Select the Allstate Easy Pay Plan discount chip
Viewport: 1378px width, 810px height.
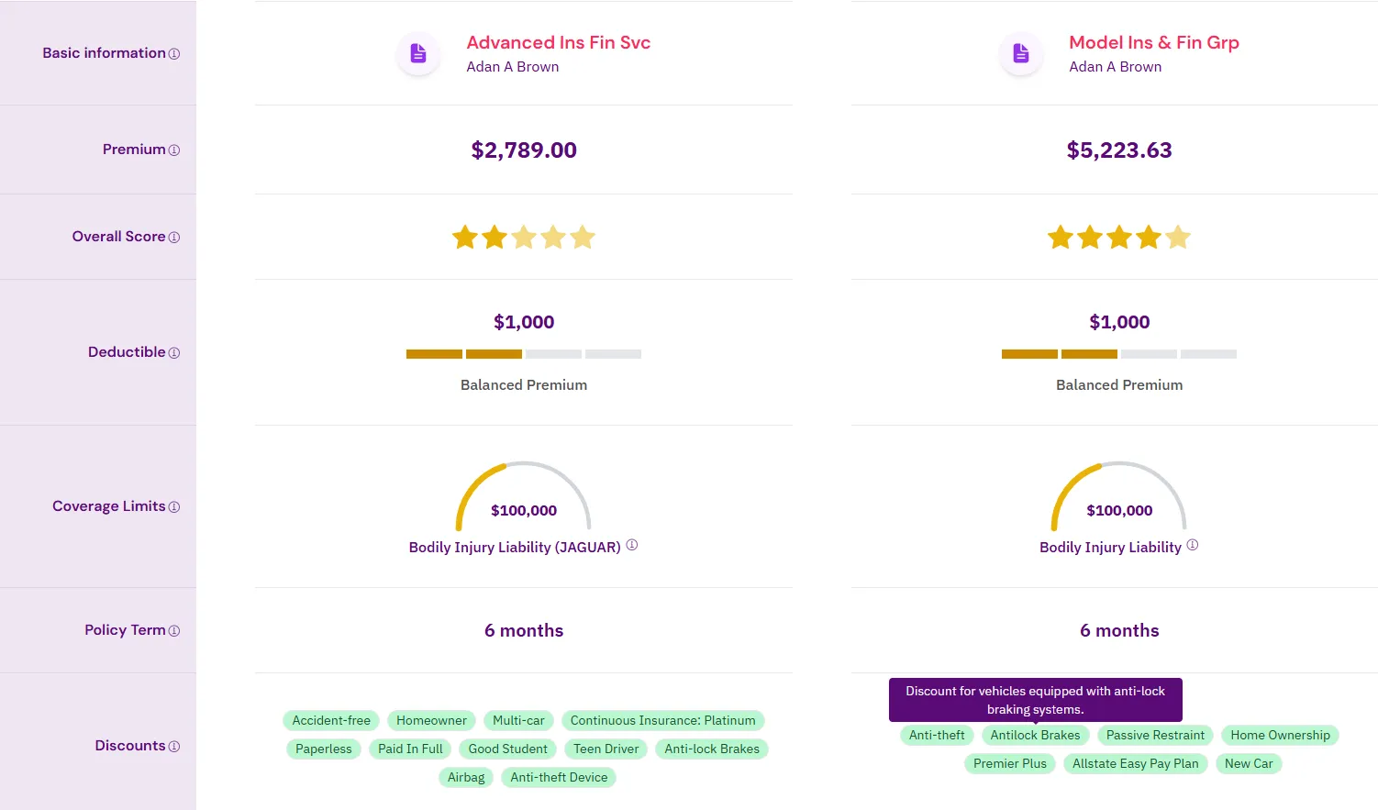(1135, 763)
